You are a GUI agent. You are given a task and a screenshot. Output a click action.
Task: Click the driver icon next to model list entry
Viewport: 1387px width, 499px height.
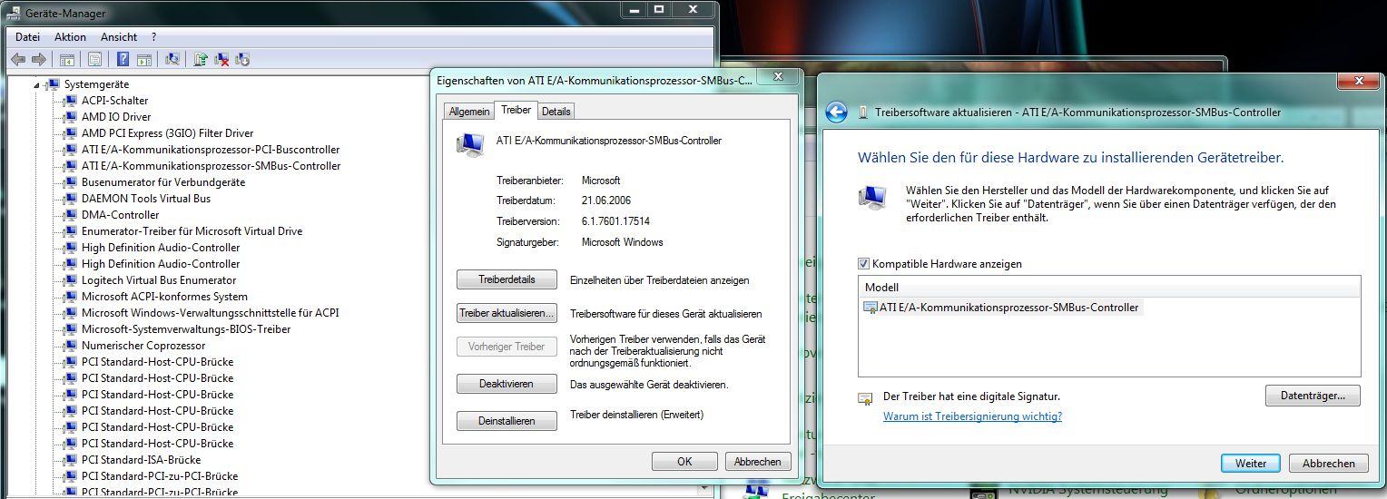[x=871, y=308]
